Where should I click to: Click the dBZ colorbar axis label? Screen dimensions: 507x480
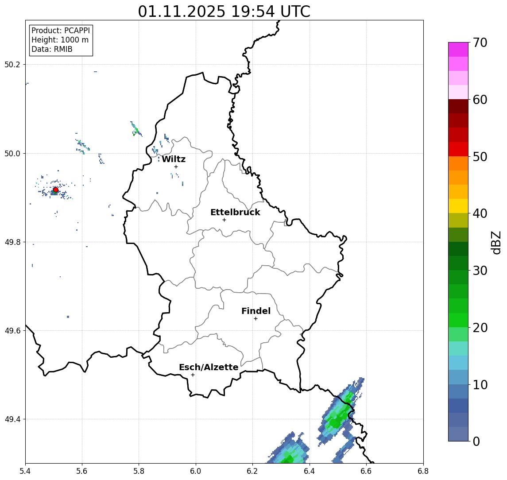click(x=495, y=242)
